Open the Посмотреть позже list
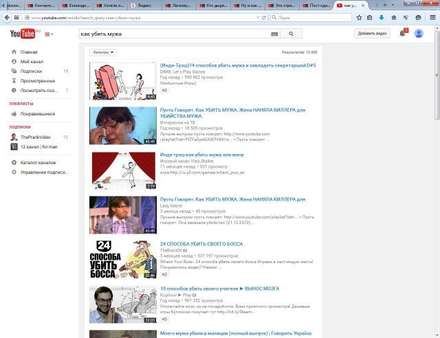 tap(39, 90)
